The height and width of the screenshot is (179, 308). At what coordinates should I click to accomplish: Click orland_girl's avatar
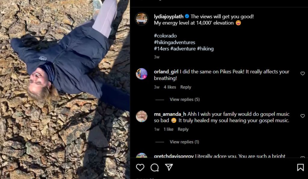click(141, 74)
